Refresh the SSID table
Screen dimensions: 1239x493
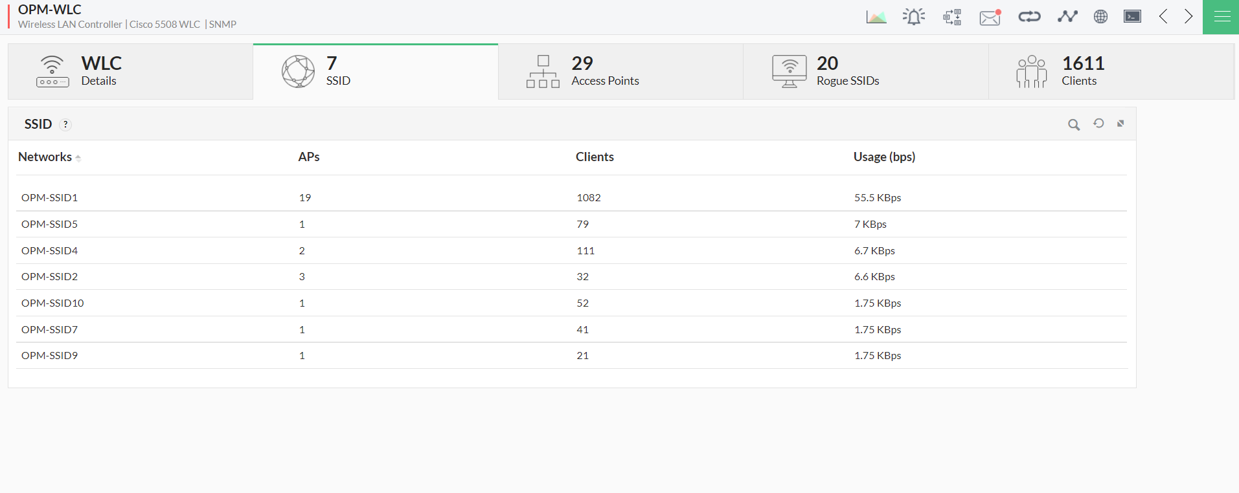(x=1098, y=124)
